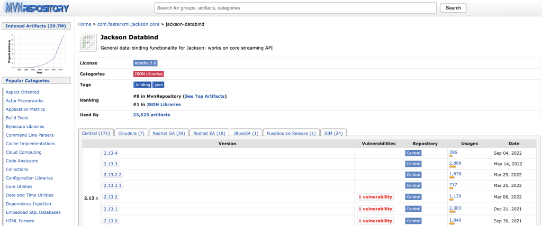The image size is (542, 226).
Task: Open the Cloud Computing category
Action: click(23, 152)
